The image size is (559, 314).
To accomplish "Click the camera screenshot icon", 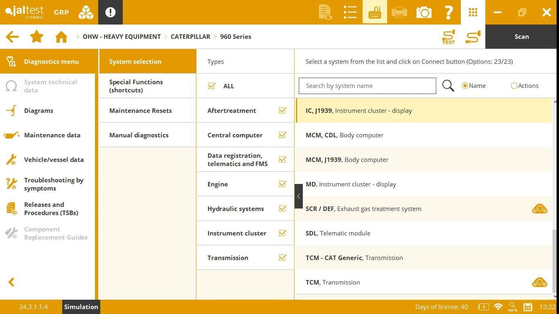I will click(424, 12).
